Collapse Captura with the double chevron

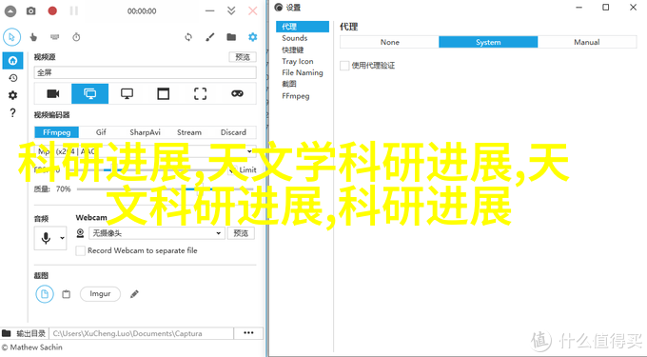[x=231, y=10]
